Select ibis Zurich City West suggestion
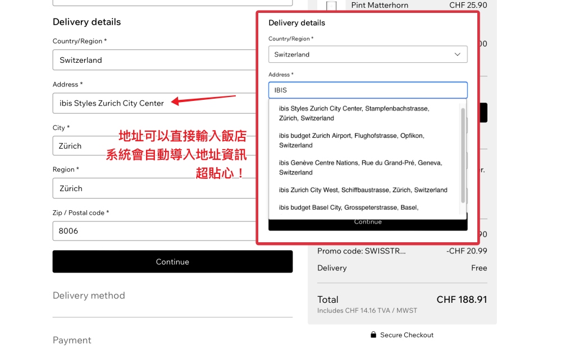Screen dimensions: 575x360 [363, 190]
